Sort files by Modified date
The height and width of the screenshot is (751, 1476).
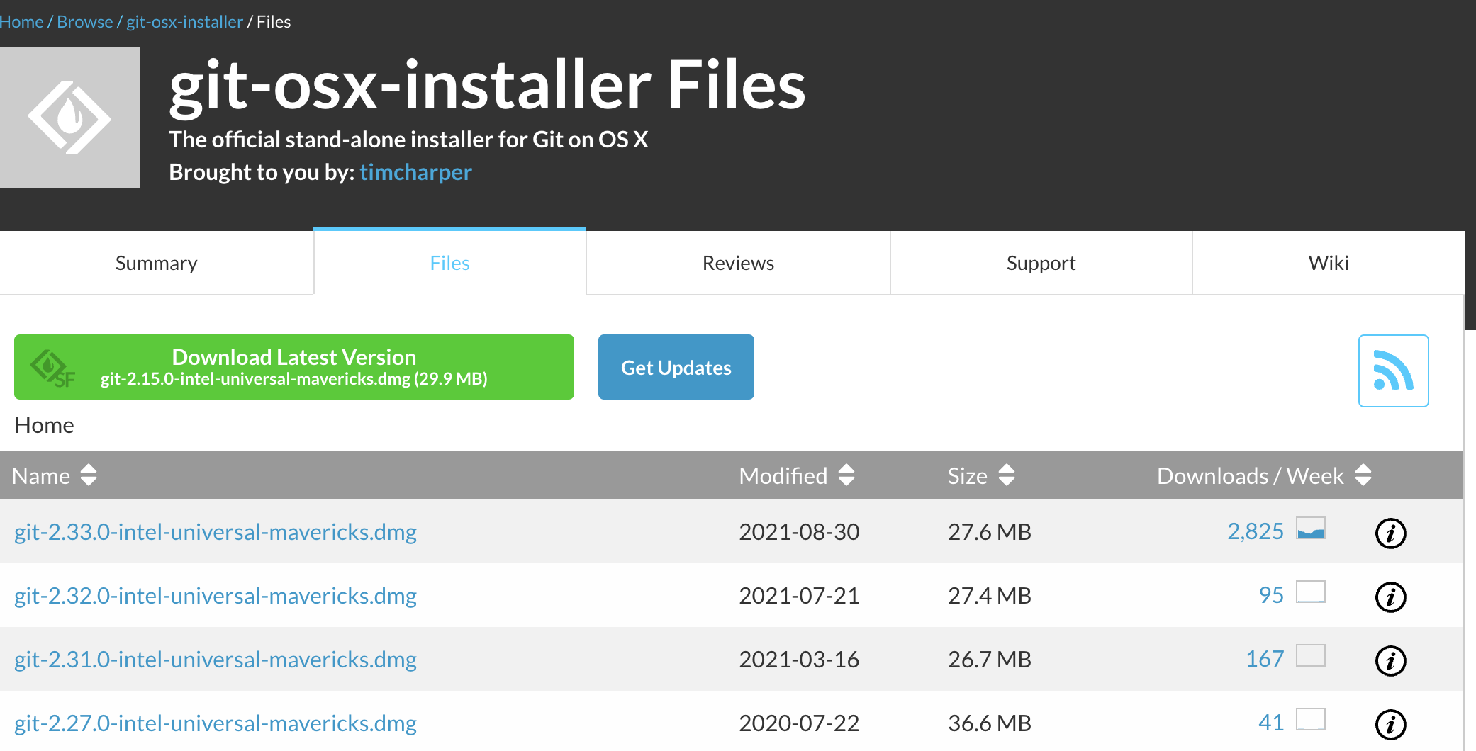[x=795, y=475]
